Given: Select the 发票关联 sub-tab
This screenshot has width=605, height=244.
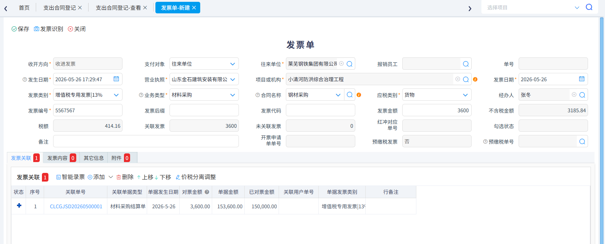Looking at the screenshot, I should click(25, 158).
